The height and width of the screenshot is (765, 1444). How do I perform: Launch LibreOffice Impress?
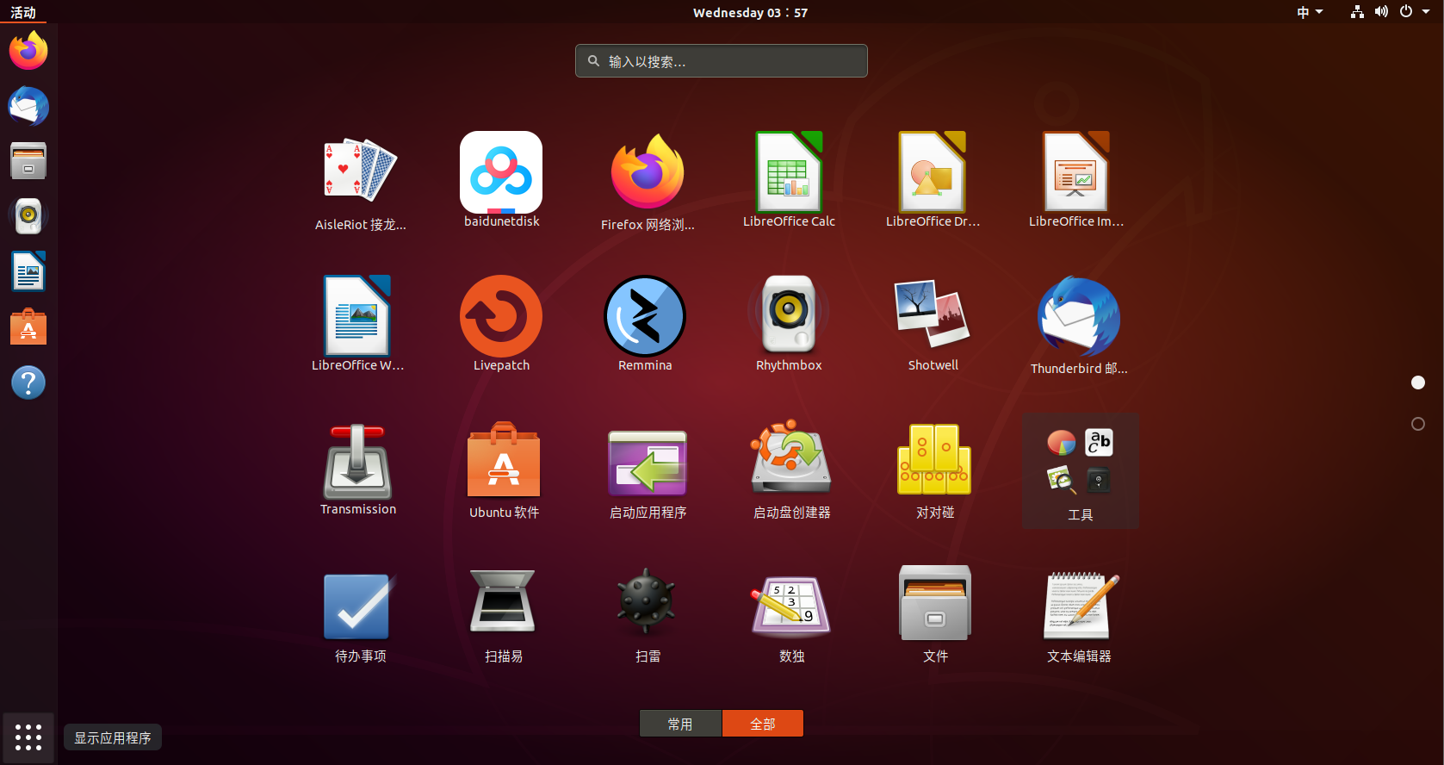click(x=1076, y=181)
